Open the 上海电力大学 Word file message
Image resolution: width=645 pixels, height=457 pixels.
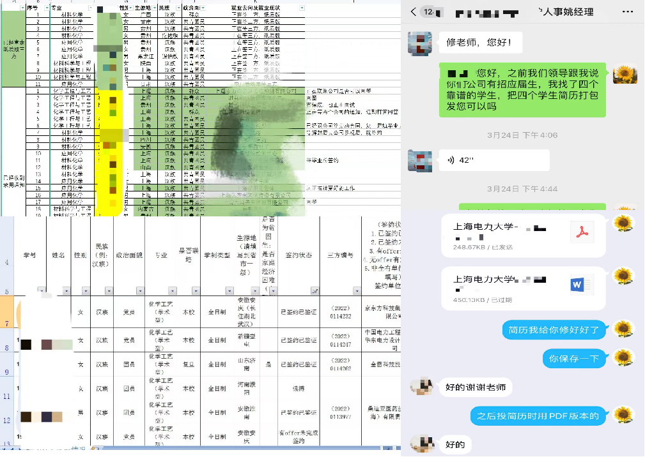coord(524,288)
